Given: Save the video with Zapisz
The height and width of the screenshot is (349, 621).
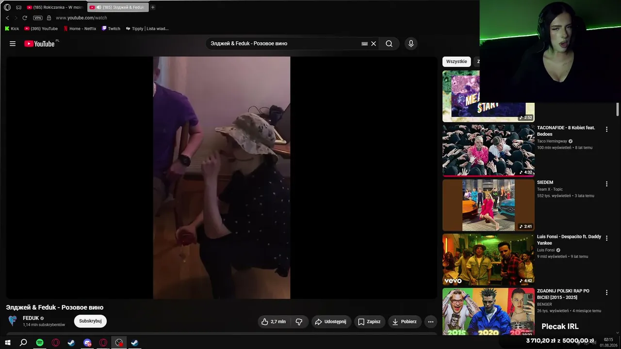Looking at the screenshot, I should [369, 321].
